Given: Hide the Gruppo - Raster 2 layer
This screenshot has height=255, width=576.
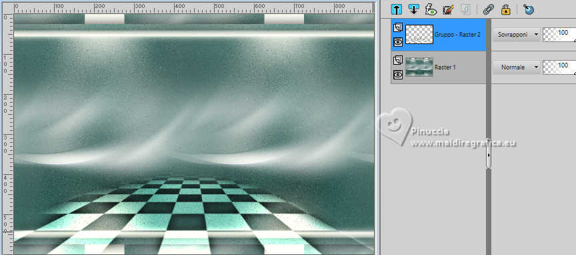Looking at the screenshot, I should (398, 42).
